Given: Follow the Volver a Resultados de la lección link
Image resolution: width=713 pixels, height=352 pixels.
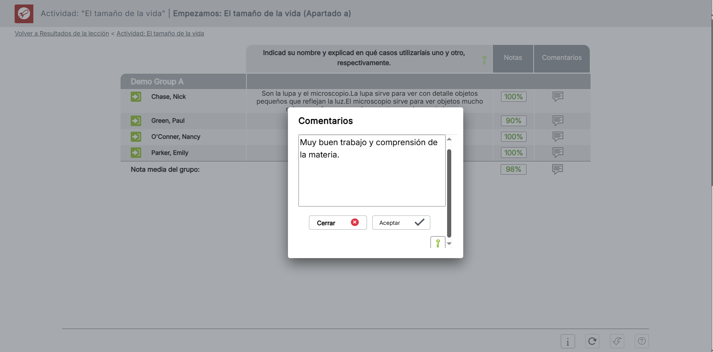Looking at the screenshot, I should [x=62, y=33].
